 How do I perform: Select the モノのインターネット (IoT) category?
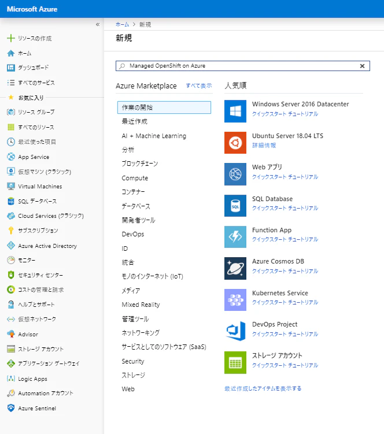(x=152, y=276)
